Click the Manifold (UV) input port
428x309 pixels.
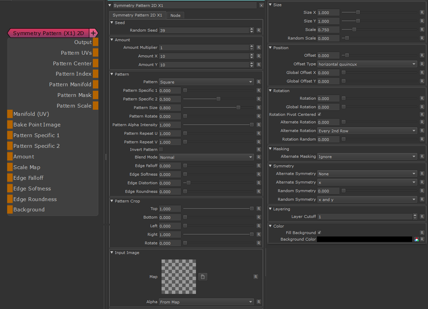[10, 114]
